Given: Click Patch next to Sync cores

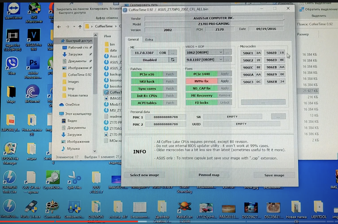Looking at the screenshot, I should click(x=170, y=89).
